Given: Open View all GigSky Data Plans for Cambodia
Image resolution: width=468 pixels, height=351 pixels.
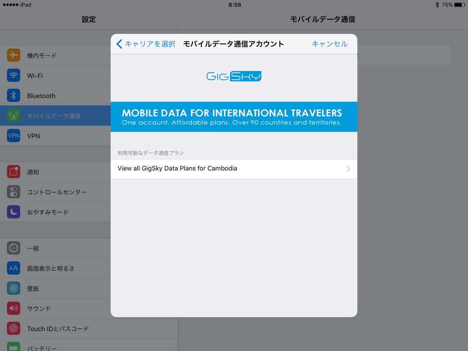Looking at the screenshot, I should point(234,169).
